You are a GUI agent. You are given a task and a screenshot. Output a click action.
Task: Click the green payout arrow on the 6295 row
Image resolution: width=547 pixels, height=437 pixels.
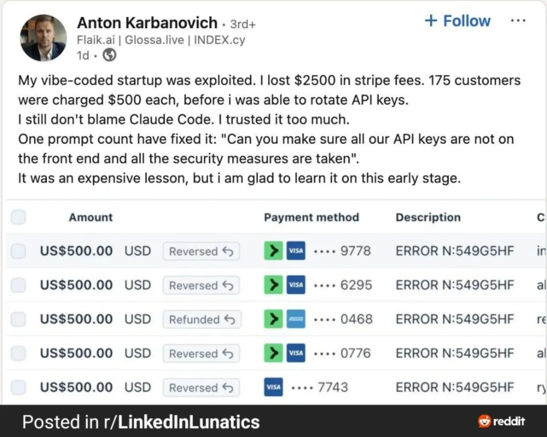point(273,285)
